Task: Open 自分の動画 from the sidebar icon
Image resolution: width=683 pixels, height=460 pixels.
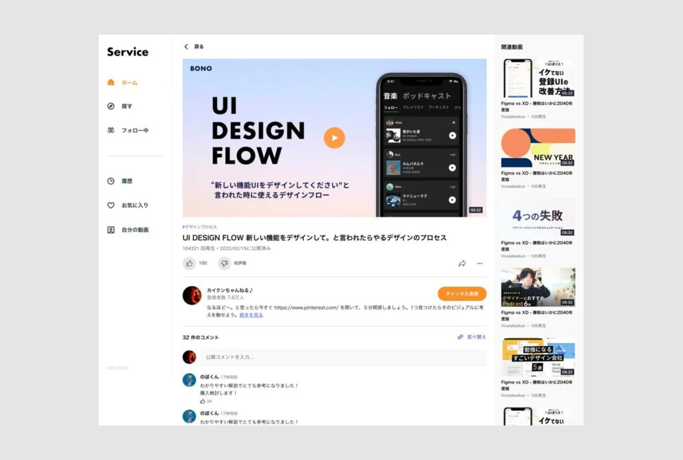Action: (110, 230)
